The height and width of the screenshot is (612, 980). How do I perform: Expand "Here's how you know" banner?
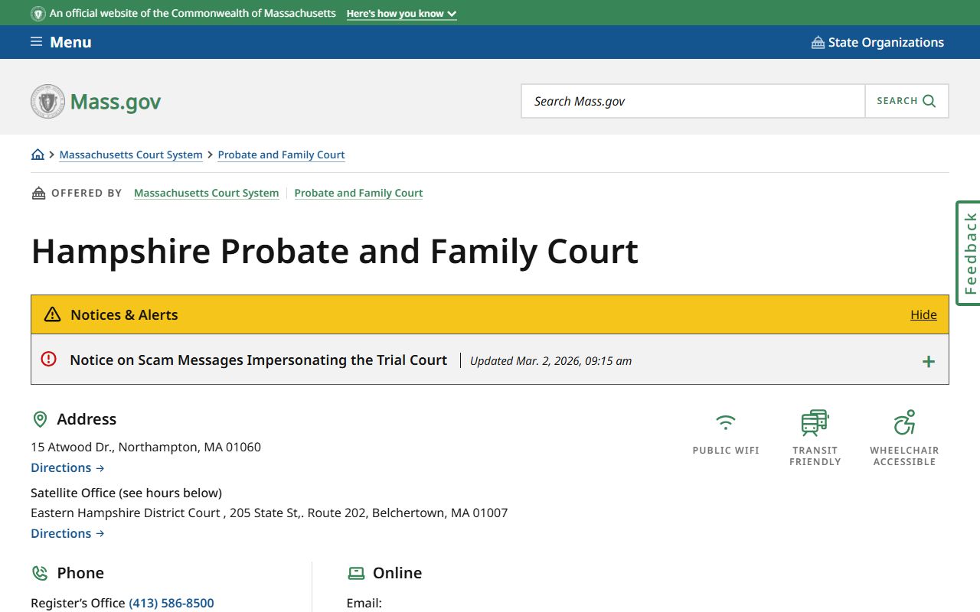click(x=401, y=13)
